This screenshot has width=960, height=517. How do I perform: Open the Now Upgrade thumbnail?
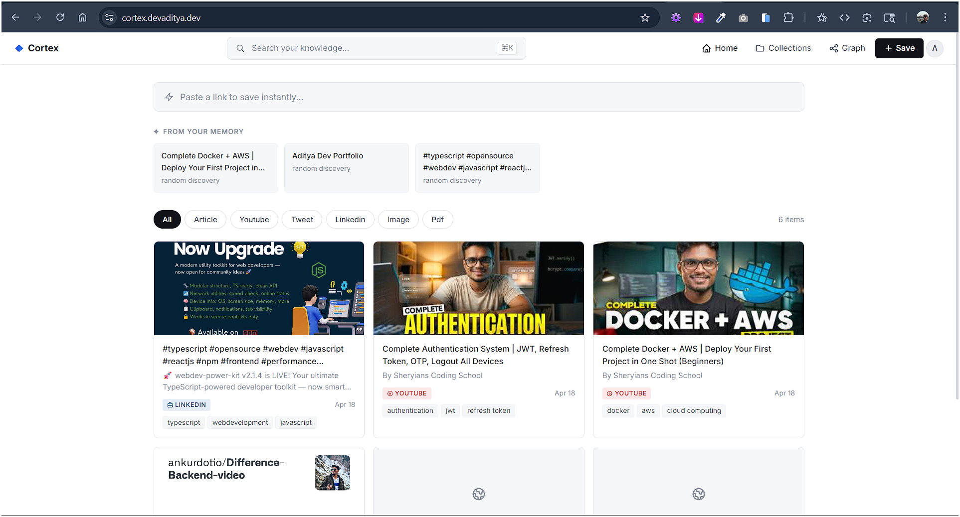(x=259, y=288)
